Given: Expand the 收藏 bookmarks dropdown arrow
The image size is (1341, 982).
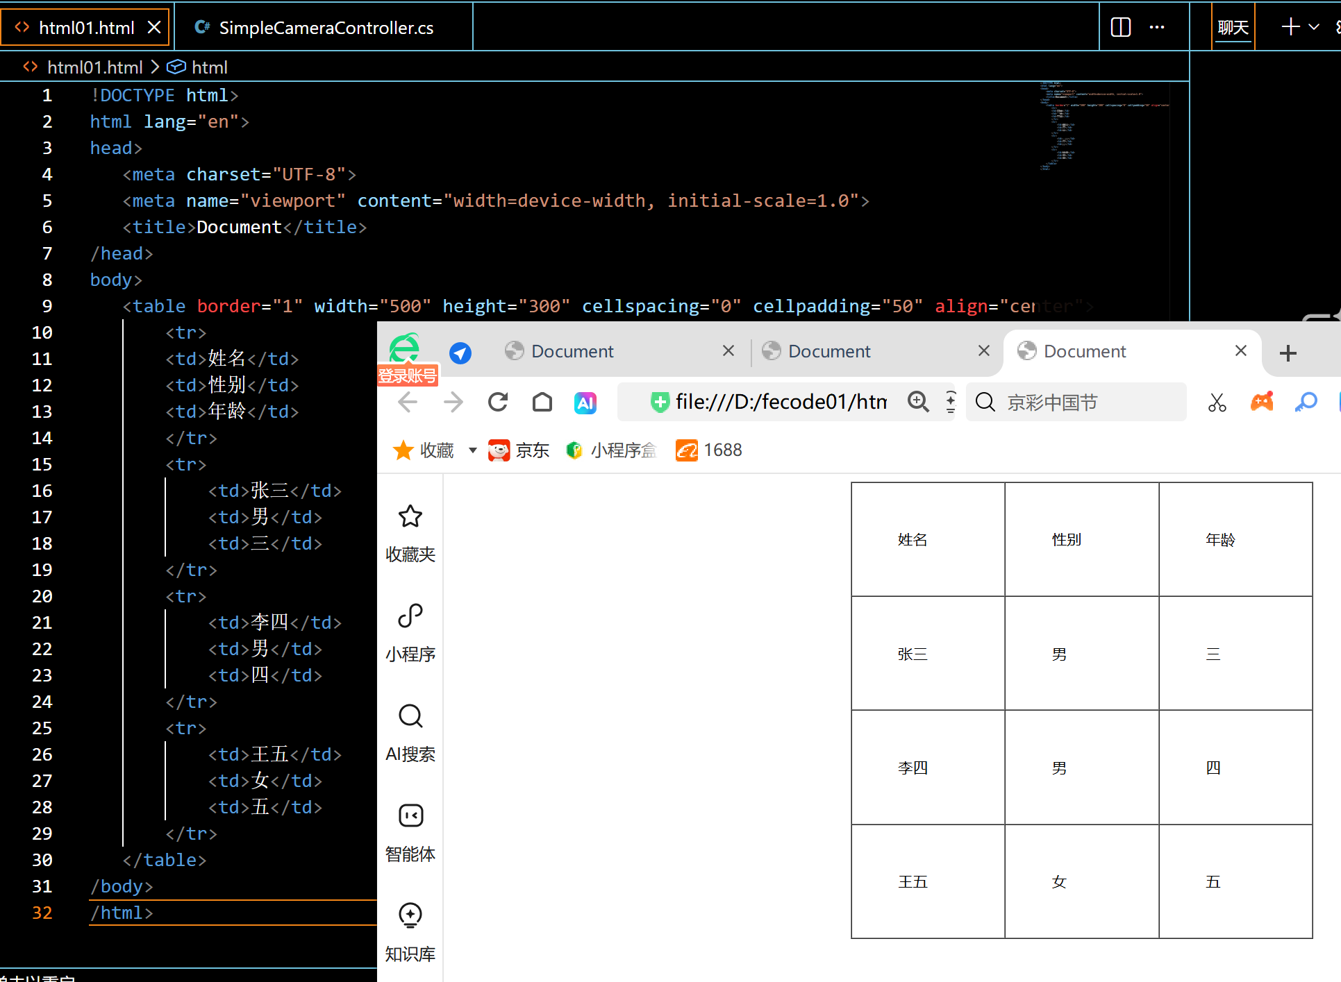Looking at the screenshot, I should pos(473,450).
